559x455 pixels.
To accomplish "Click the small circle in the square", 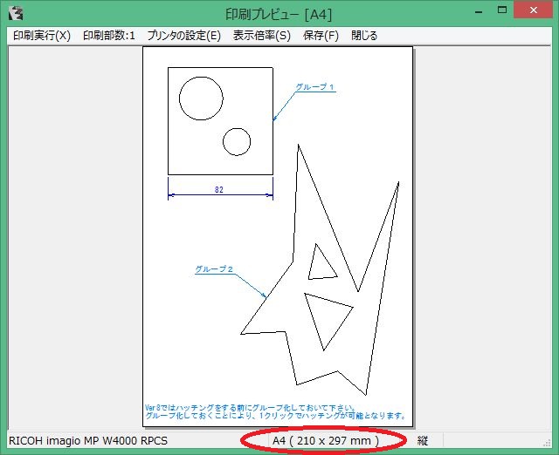I will [237, 141].
